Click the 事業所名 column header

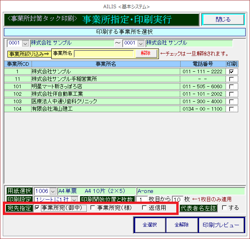(106, 64)
